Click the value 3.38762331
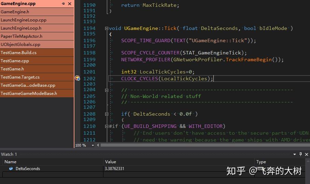 pyautogui.click(x=114, y=169)
